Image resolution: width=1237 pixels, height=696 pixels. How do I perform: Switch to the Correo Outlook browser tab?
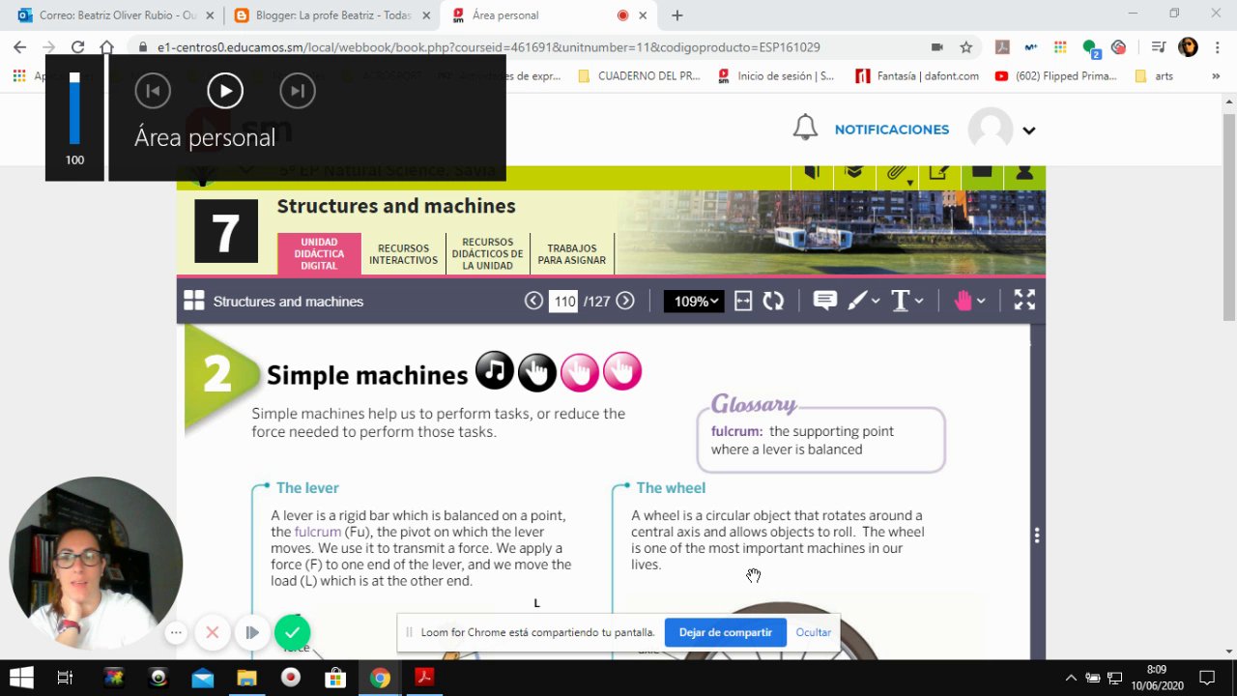tap(114, 15)
